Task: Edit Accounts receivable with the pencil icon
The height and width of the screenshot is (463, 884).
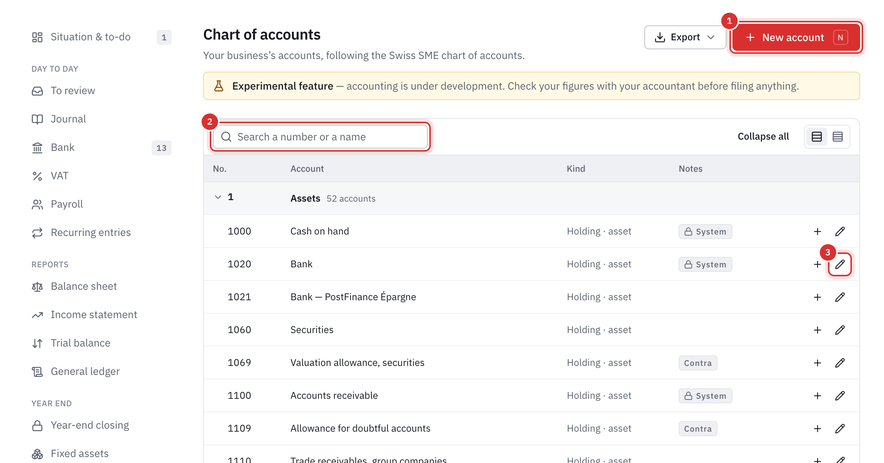Action: tap(840, 396)
